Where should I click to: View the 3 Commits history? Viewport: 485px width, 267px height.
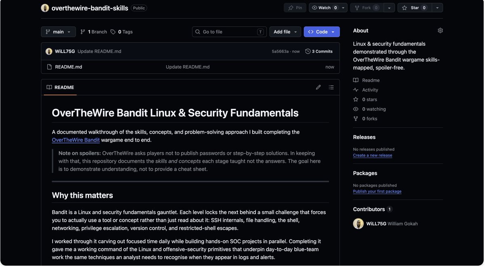click(x=319, y=51)
